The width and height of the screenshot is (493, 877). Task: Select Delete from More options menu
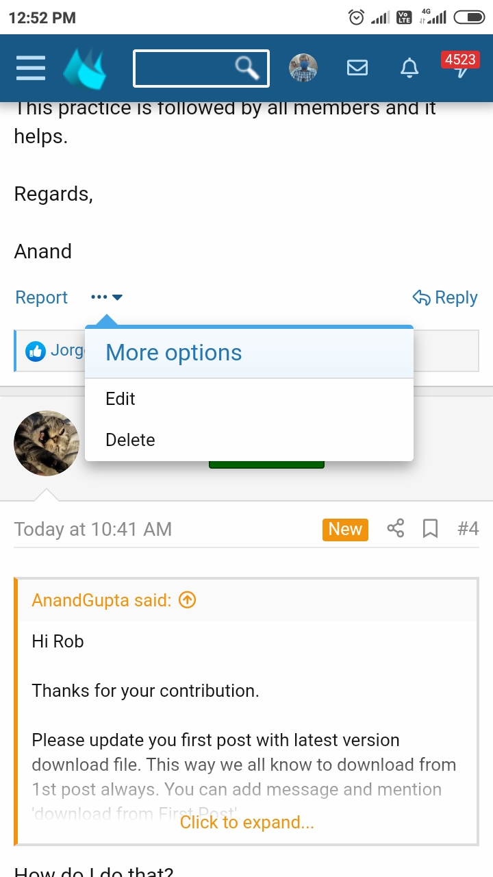(130, 440)
